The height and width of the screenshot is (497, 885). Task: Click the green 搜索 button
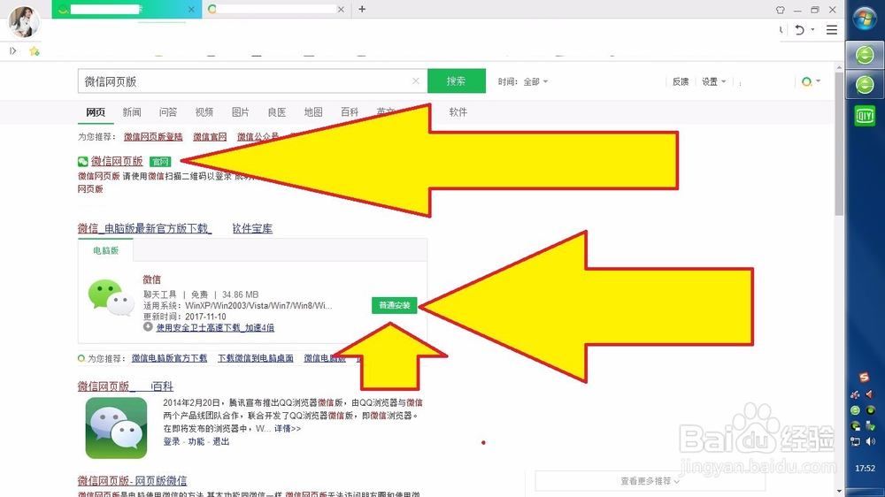tap(457, 80)
